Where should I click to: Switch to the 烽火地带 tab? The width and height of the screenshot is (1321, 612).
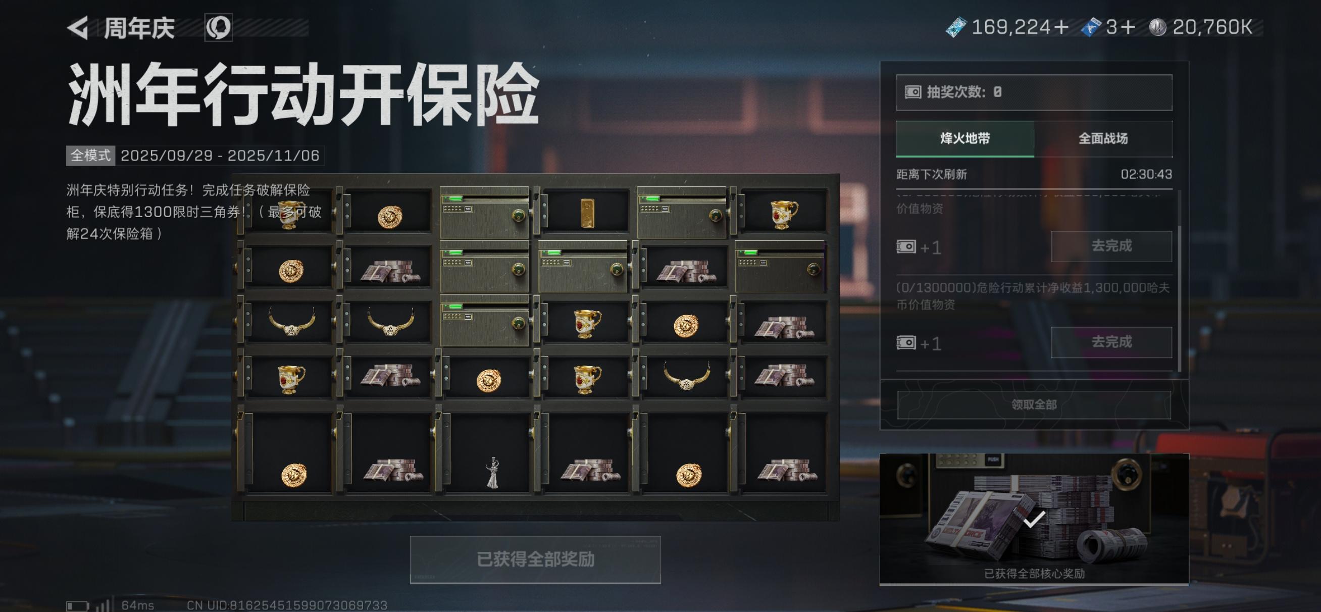(964, 138)
